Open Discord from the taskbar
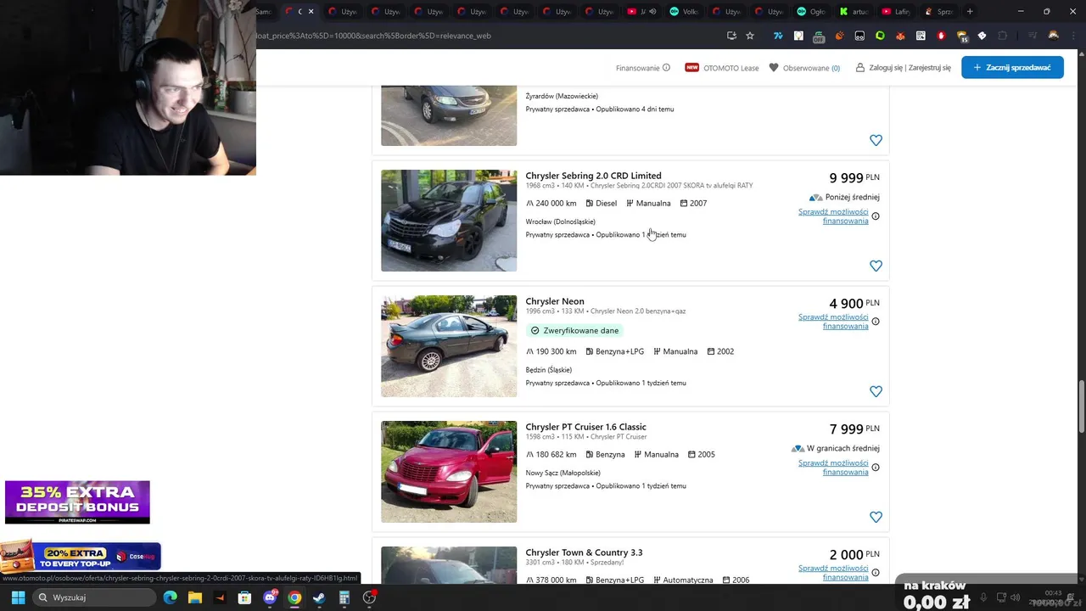This screenshot has width=1086, height=611. coord(270,597)
